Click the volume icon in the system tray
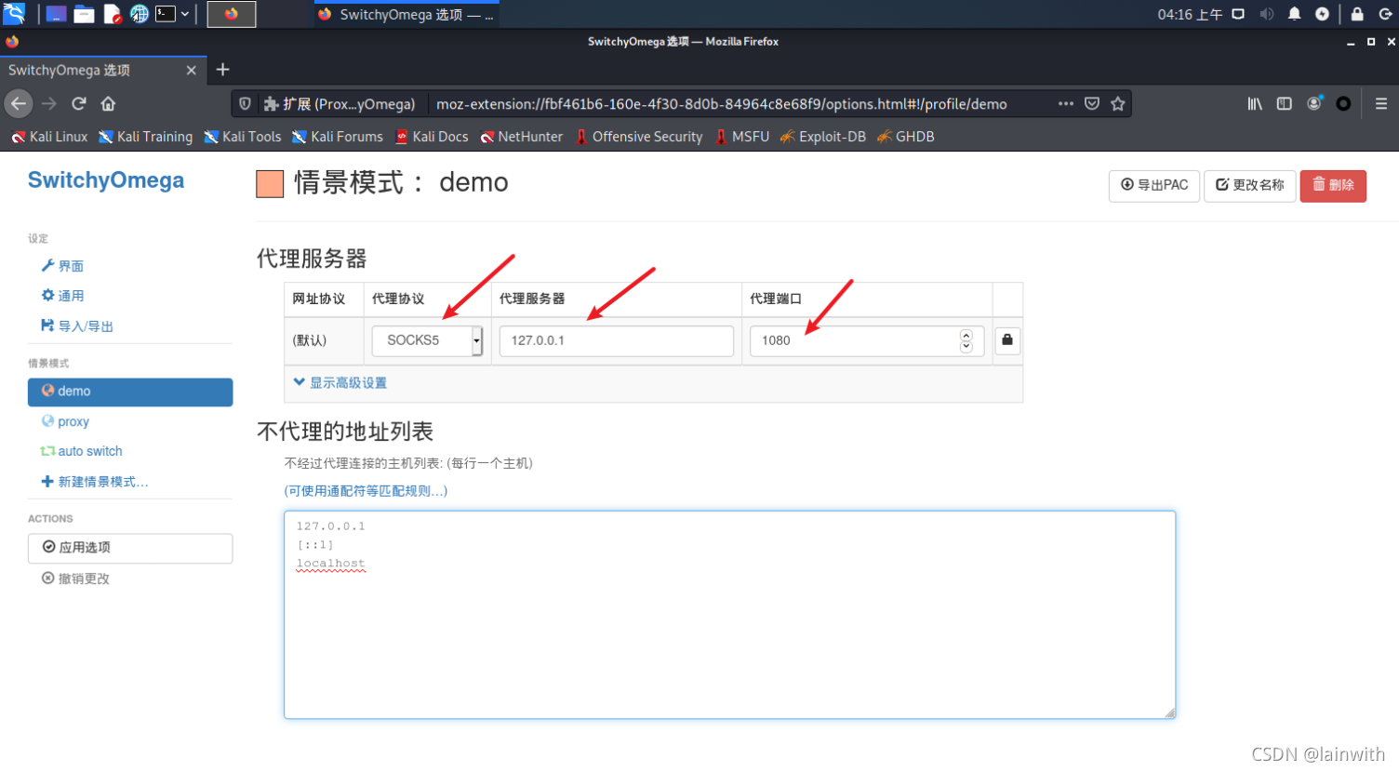 (1266, 14)
